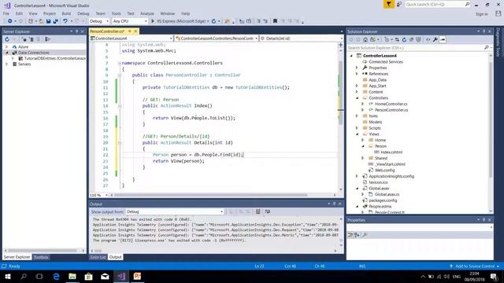Select Web.config under the Views folder
Image resolution: width=504 pixels, height=283 pixels.
pyautogui.click(x=384, y=170)
